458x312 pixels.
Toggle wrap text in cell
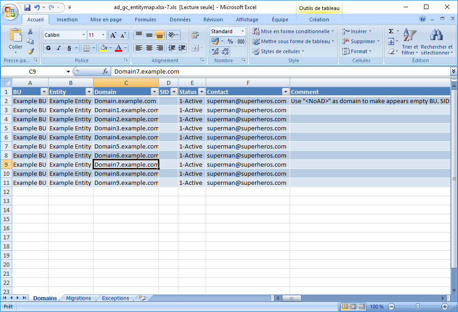(195, 35)
